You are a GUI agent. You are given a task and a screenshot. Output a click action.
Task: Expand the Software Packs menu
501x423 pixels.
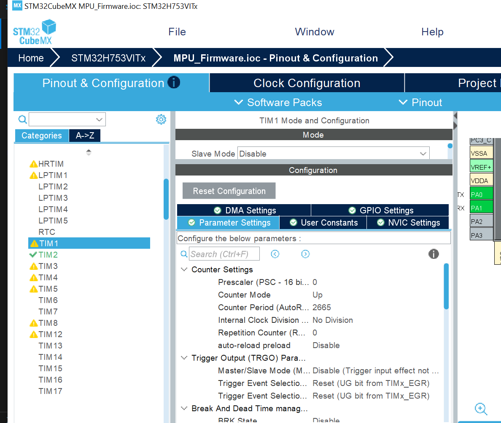coord(278,102)
